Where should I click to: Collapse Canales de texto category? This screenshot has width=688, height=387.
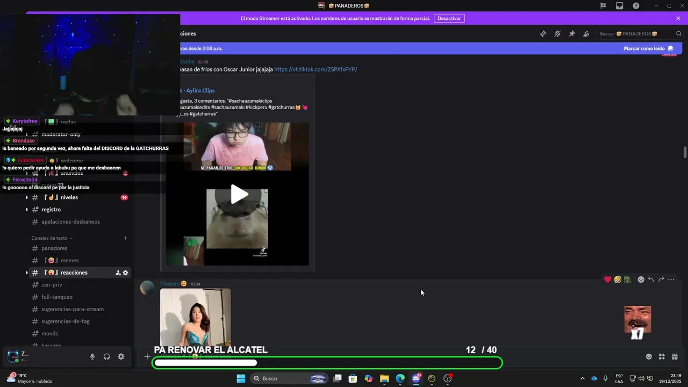[52, 238]
